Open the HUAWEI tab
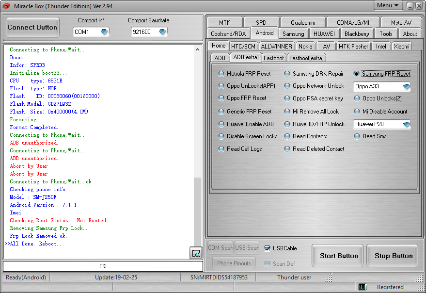This screenshot has width=426, height=293. (x=324, y=34)
